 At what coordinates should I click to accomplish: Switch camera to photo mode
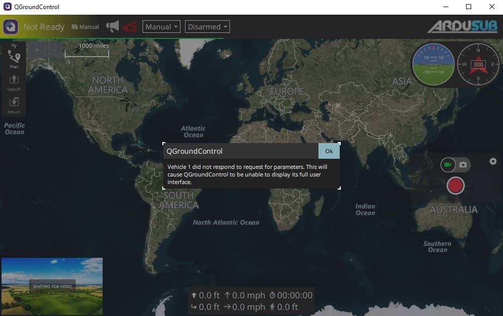click(463, 165)
